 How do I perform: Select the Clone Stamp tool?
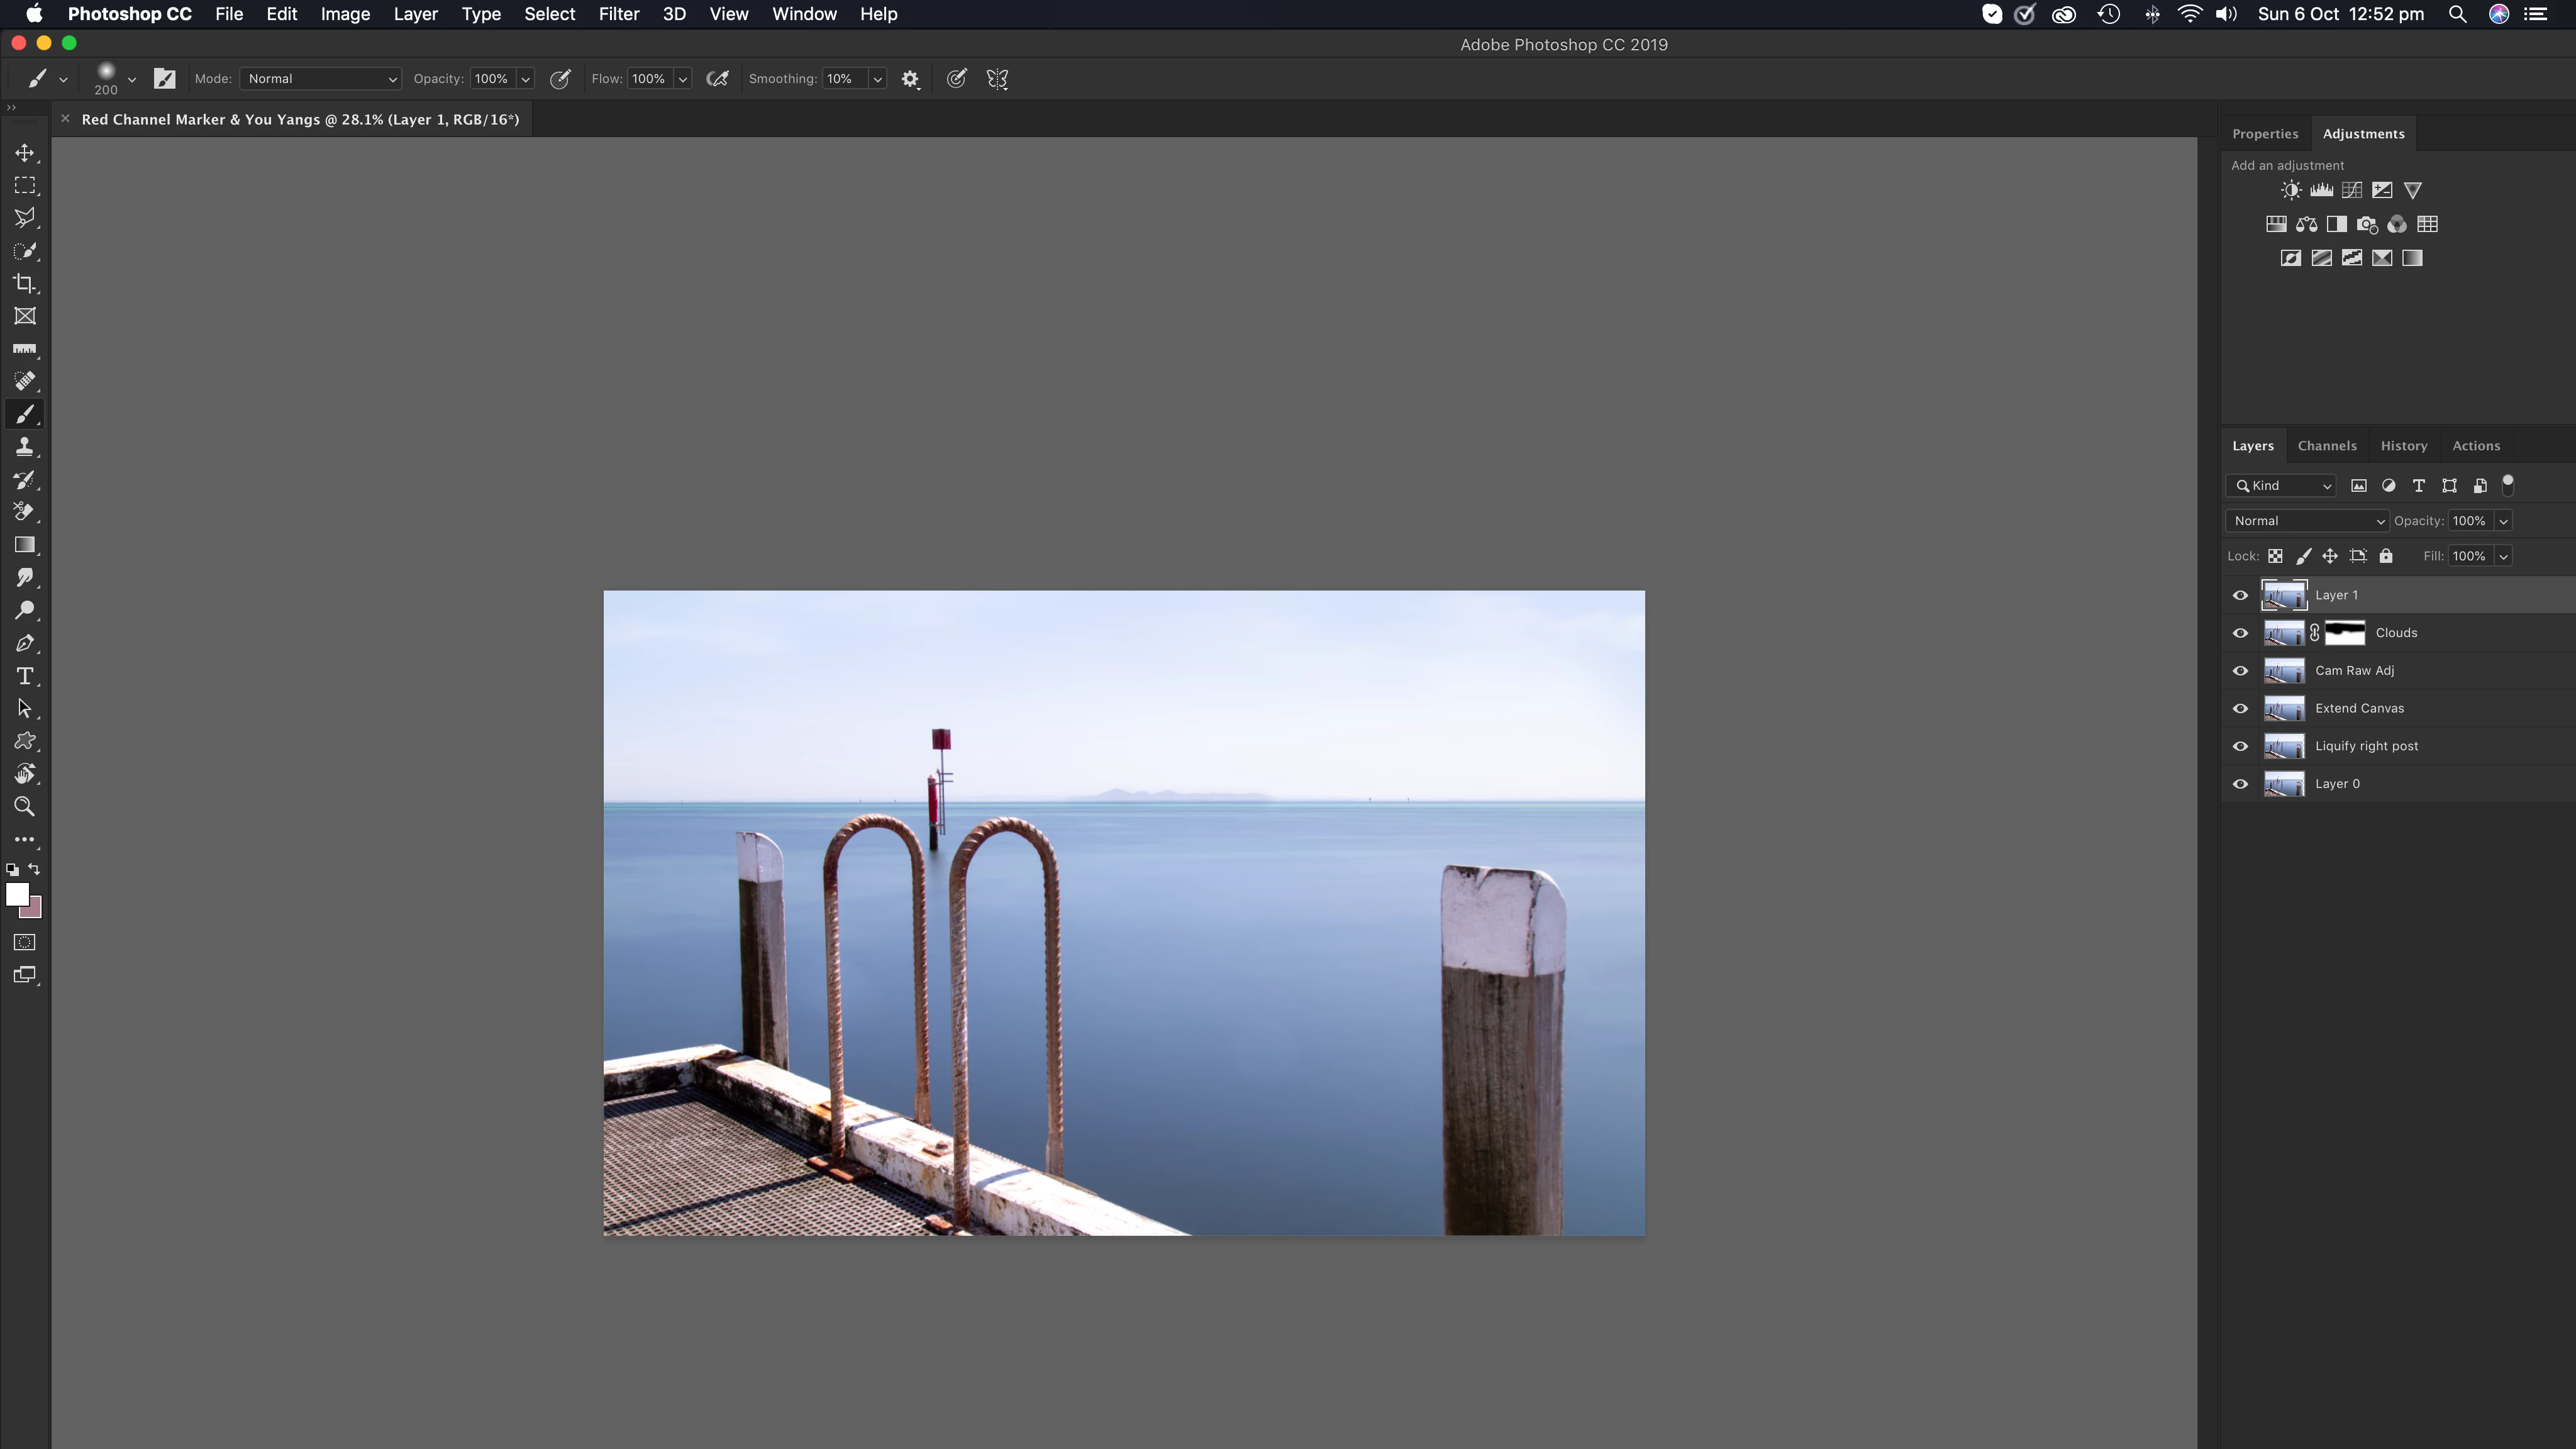[24, 447]
